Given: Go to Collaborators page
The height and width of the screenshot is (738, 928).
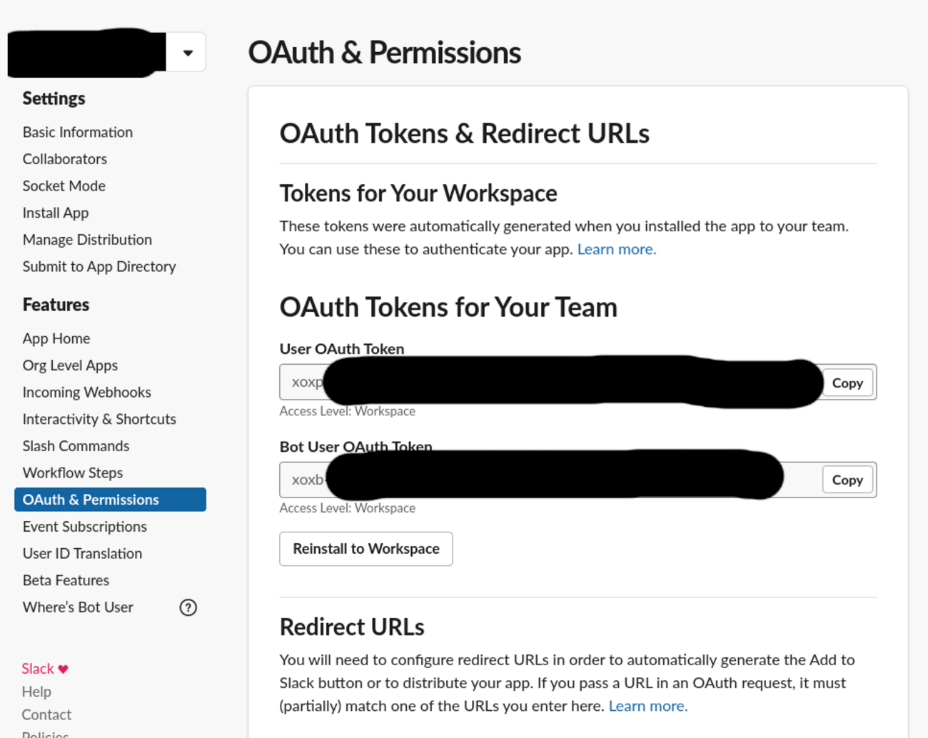Looking at the screenshot, I should click(65, 159).
